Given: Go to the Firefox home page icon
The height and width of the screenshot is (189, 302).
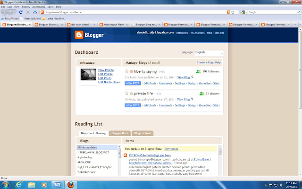Looking at the screenshot, I should 35,12.
